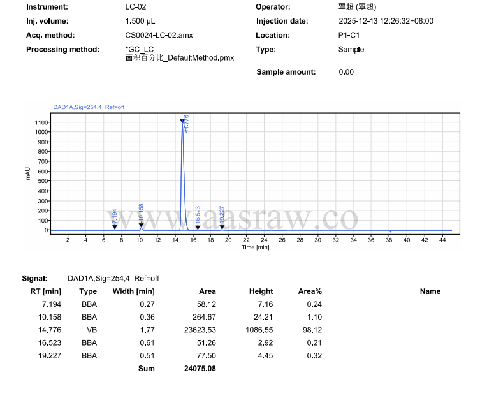Screen dimensions: 480x405
Task: Click the Name column header
Action: pyautogui.click(x=430, y=291)
